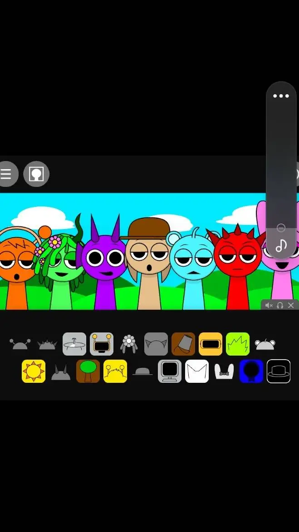This screenshot has height=532, width=299.
Task: Click the minus circle on volume bar
Action: tap(281, 228)
